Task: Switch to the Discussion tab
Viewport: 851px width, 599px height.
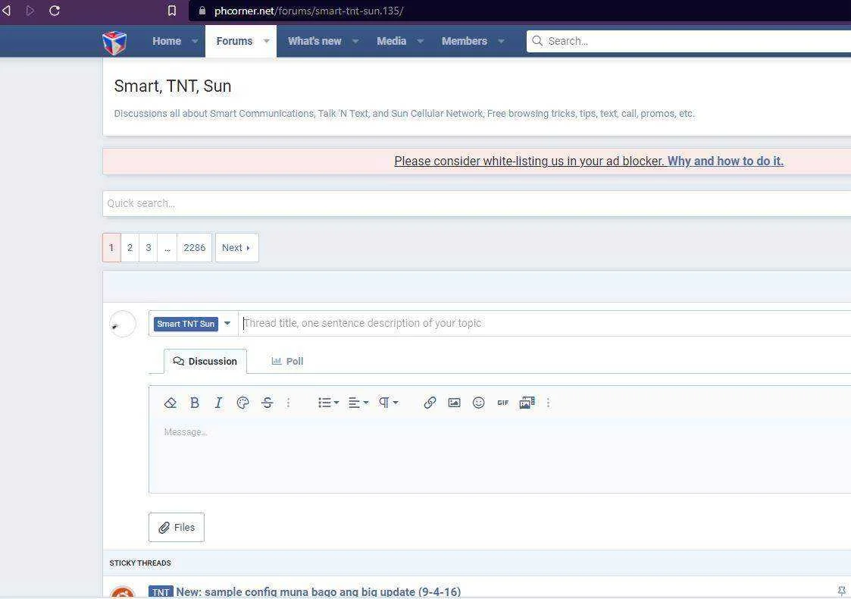Action: [205, 361]
